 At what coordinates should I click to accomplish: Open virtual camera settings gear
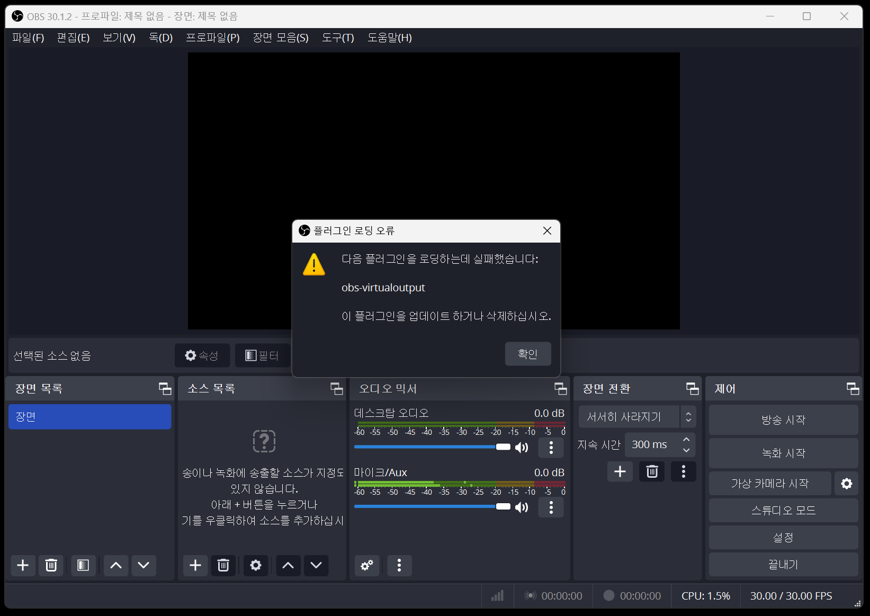[x=846, y=484]
